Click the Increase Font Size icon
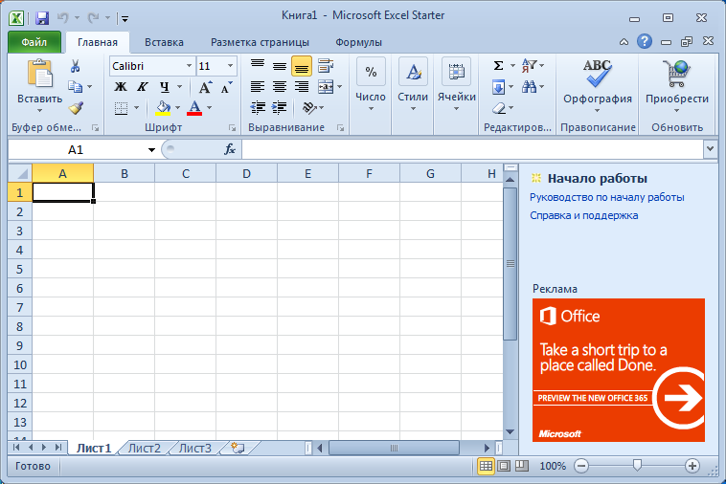This screenshot has width=726, height=484. [205, 87]
